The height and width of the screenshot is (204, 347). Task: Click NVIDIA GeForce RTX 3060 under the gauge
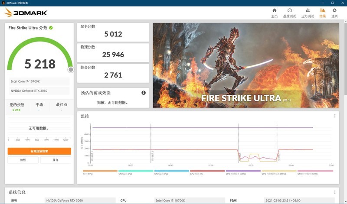point(39,91)
